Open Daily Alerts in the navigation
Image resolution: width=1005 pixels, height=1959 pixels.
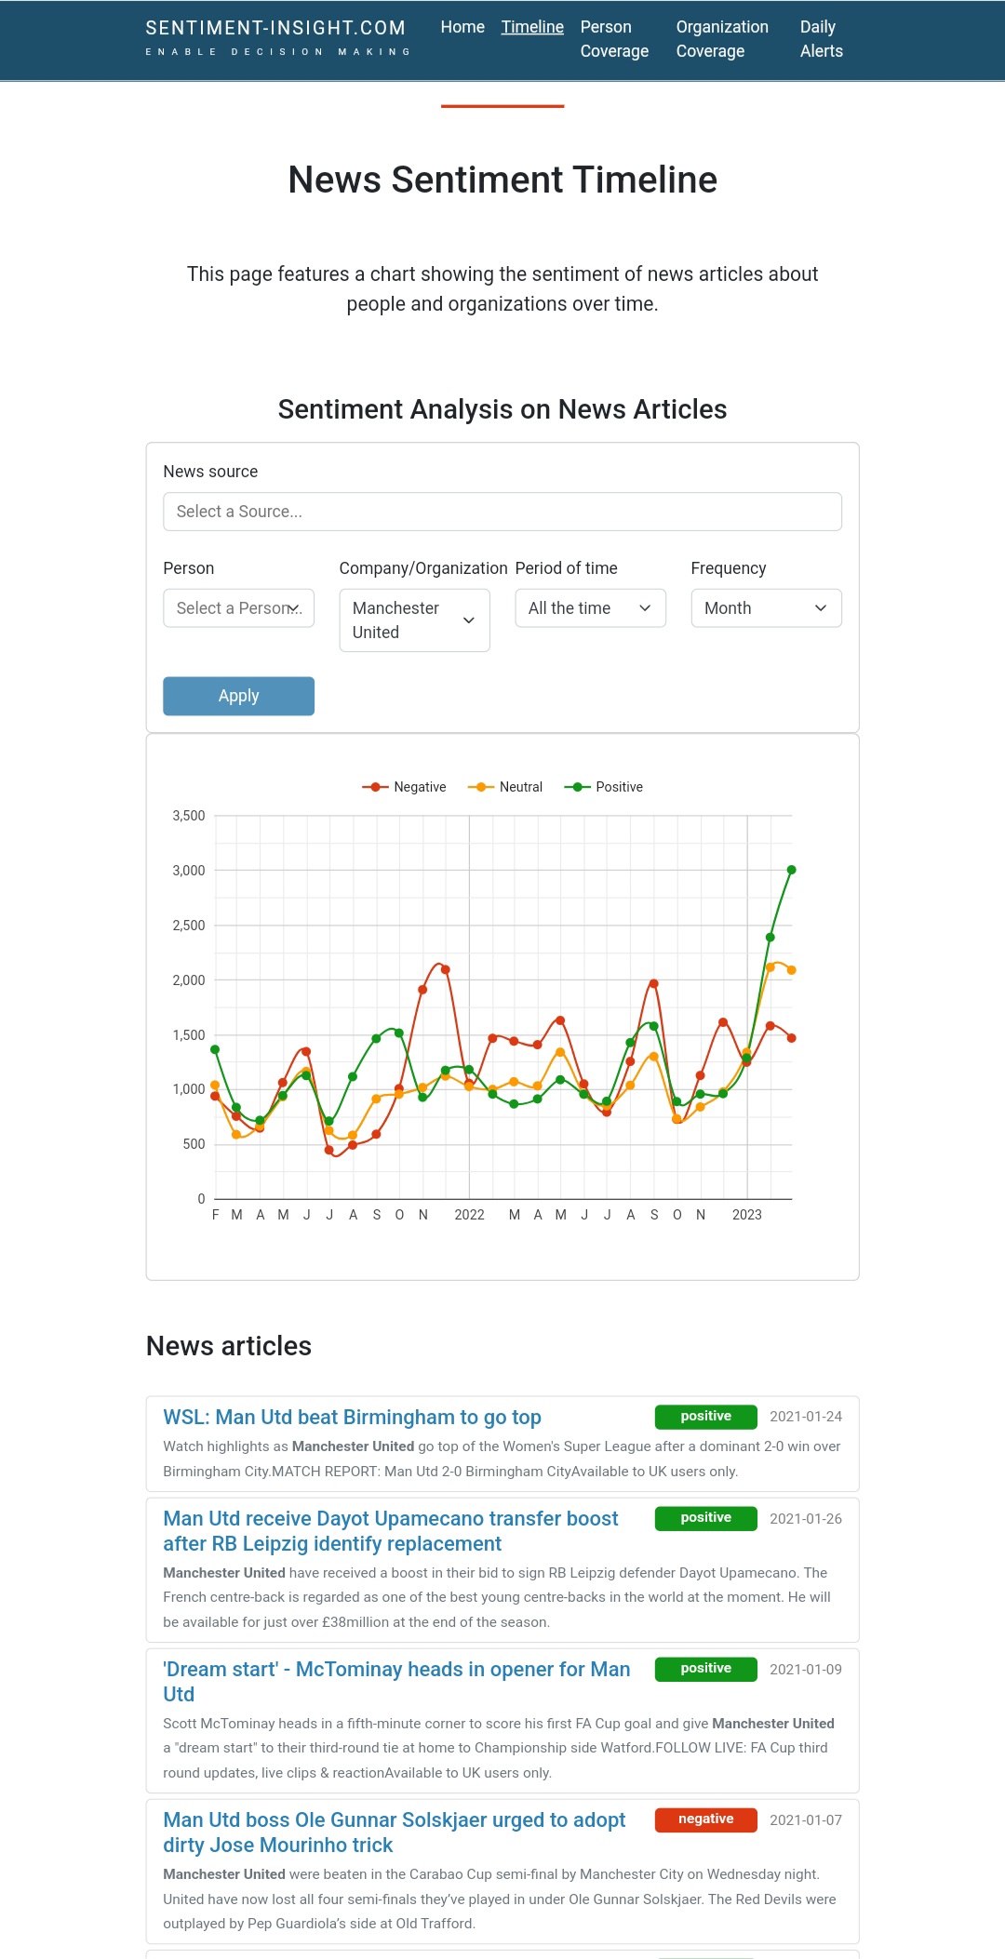pos(822,39)
